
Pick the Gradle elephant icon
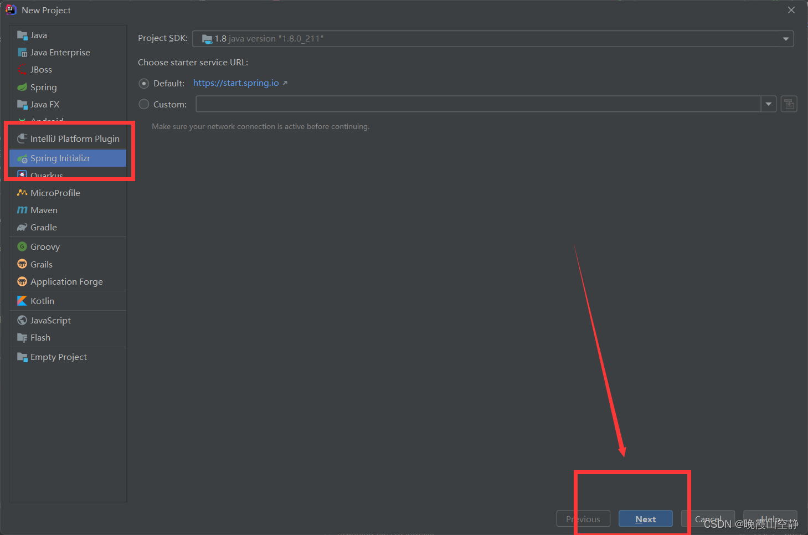22,228
